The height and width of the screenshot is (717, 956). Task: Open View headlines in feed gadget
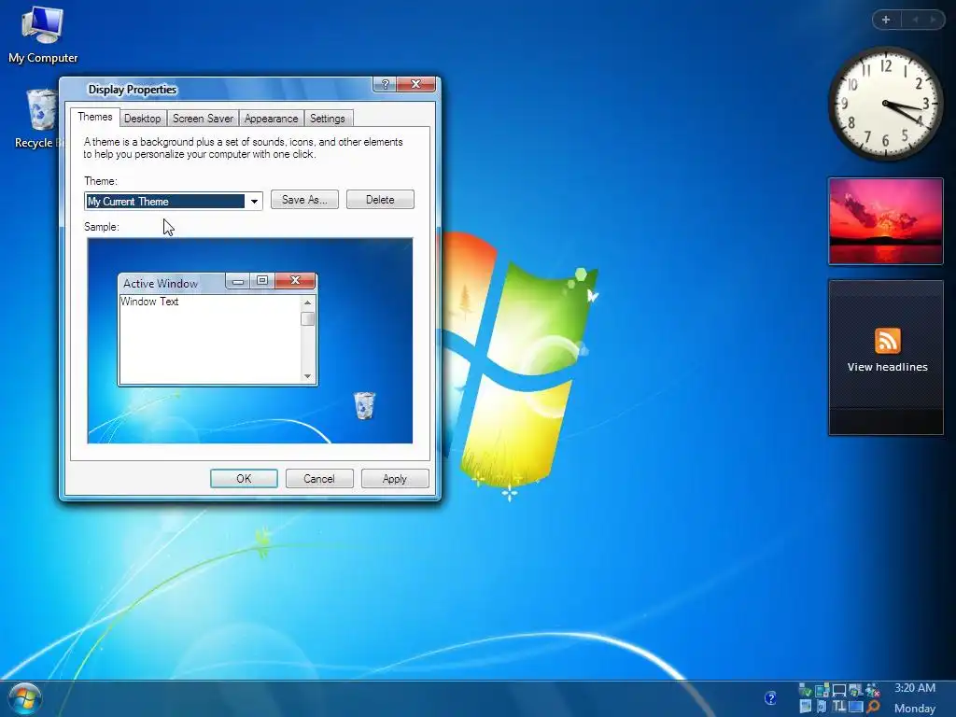[x=887, y=367]
